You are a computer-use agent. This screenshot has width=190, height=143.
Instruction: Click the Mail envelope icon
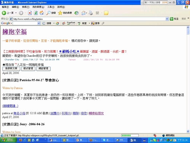[84, 13]
